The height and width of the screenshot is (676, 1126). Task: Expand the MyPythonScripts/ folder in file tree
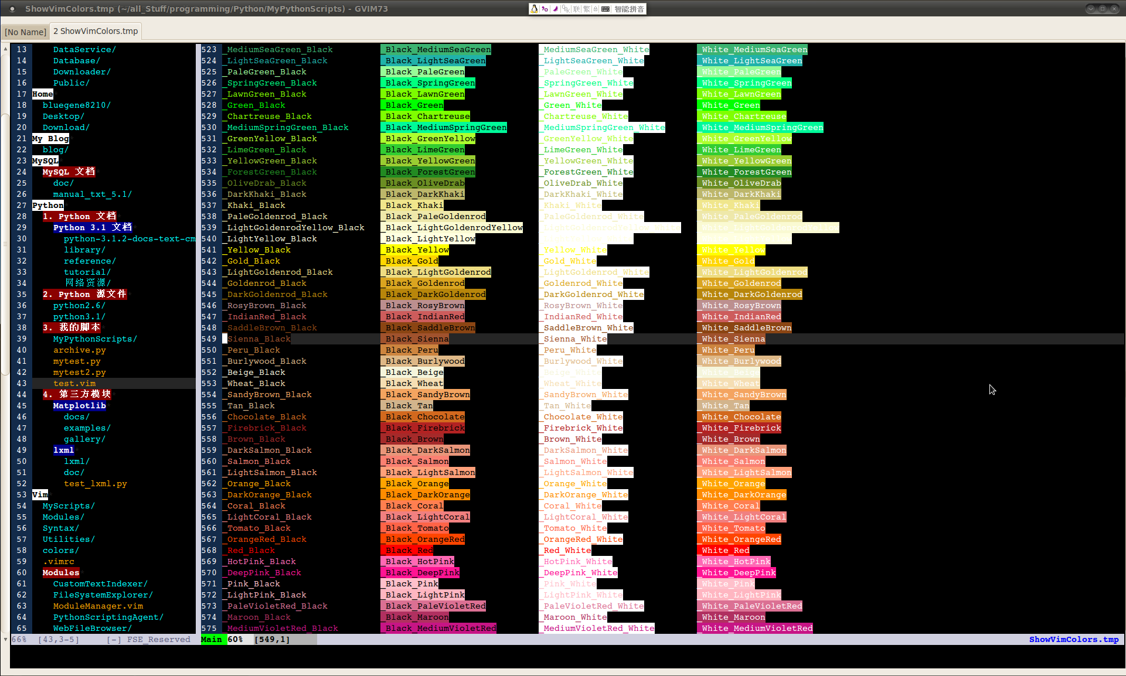tap(95, 339)
